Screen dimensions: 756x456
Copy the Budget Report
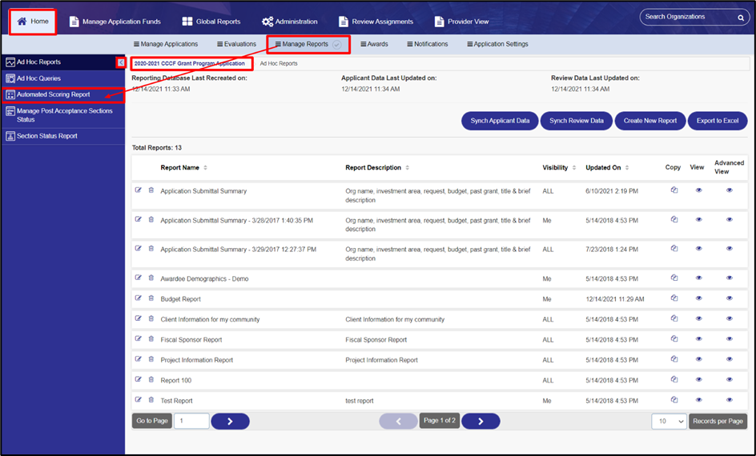pos(674,298)
